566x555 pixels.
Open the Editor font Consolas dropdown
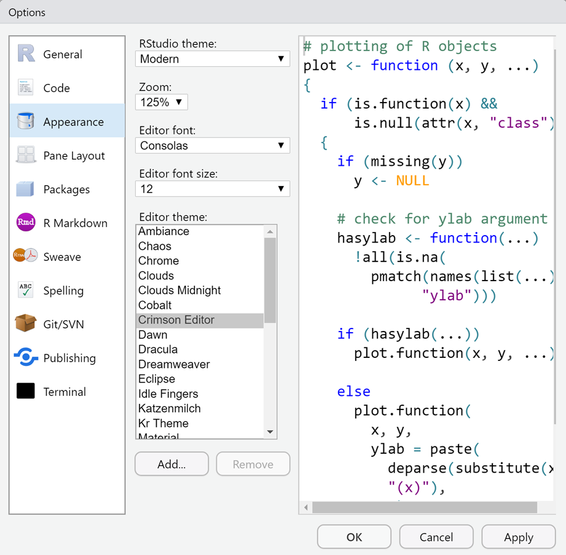tap(212, 146)
